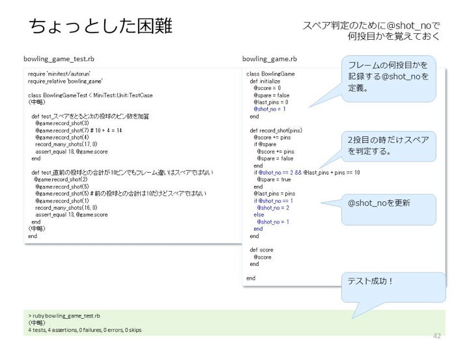Select the line @last_pins = 0

click(x=271, y=102)
